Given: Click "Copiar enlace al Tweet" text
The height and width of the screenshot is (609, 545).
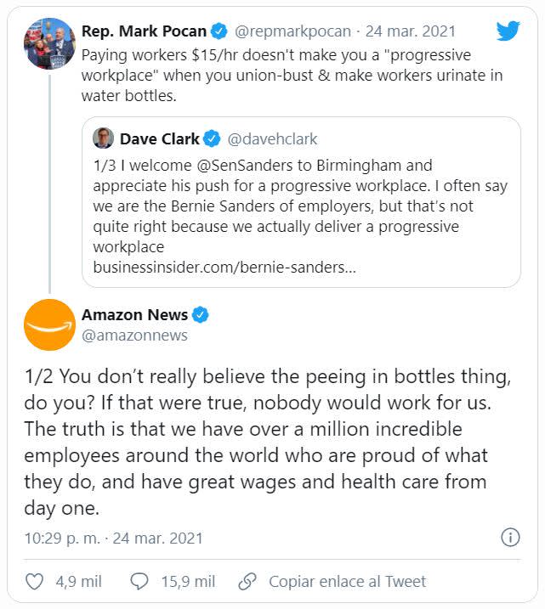Looking at the screenshot, I should coord(347,582).
